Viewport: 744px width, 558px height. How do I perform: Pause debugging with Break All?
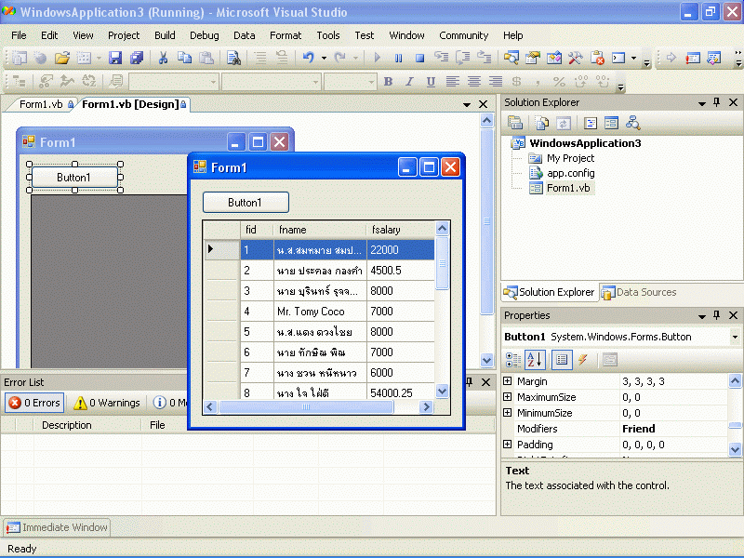pyautogui.click(x=398, y=58)
